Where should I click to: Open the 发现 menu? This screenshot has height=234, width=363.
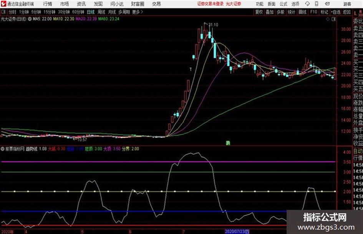98,4
